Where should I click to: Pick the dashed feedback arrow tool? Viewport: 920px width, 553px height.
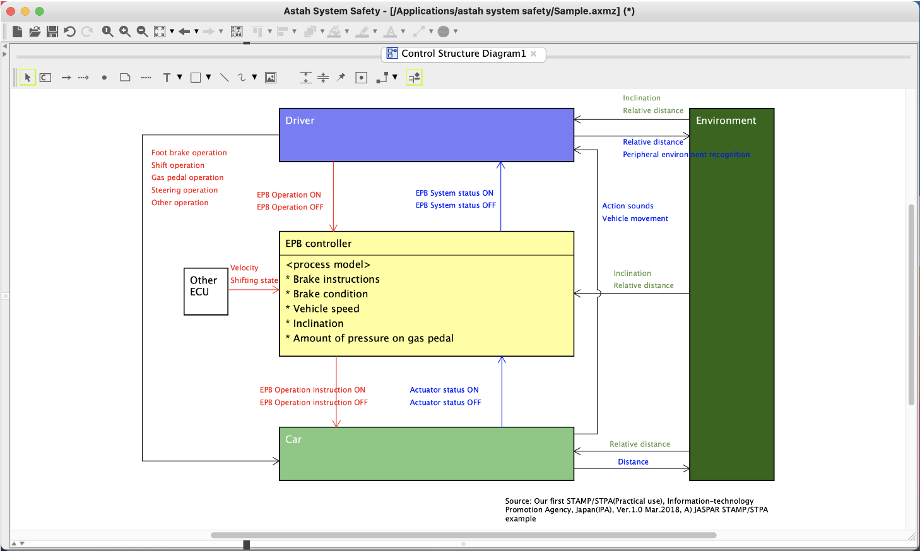click(83, 77)
